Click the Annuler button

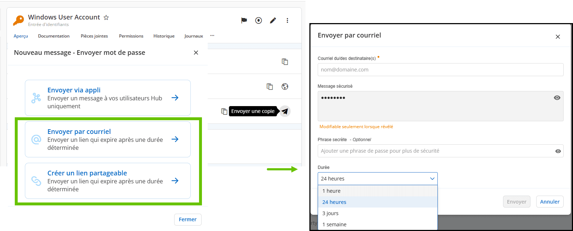(550, 202)
